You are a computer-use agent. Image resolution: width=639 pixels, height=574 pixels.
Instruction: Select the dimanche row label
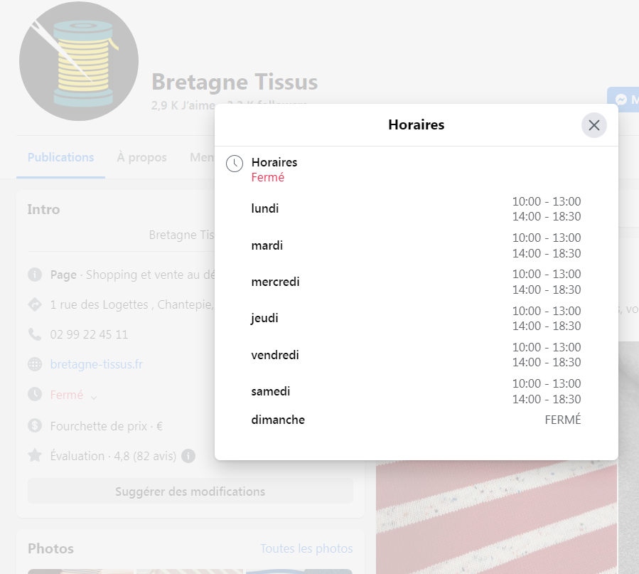click(x=278, y=420)
